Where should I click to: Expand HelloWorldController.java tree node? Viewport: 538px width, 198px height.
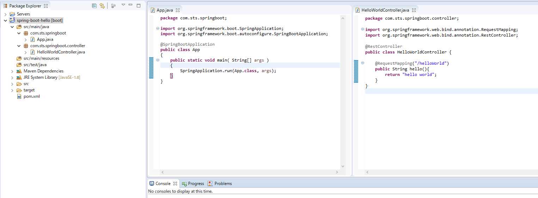tap(25, 52)
